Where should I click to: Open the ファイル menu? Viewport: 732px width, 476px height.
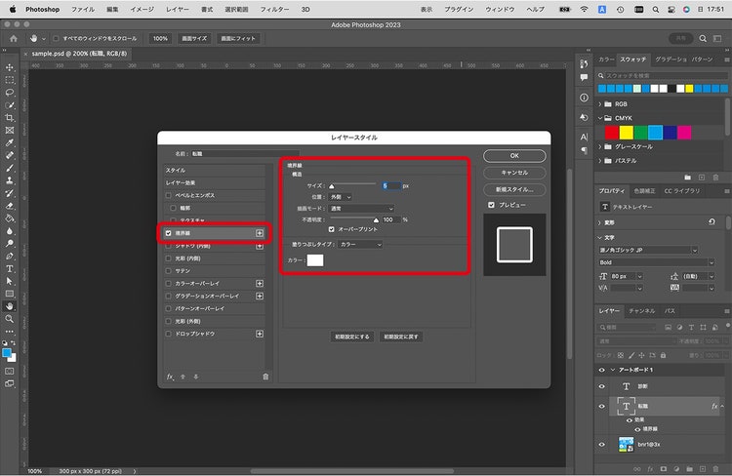[x=83, y=9]
